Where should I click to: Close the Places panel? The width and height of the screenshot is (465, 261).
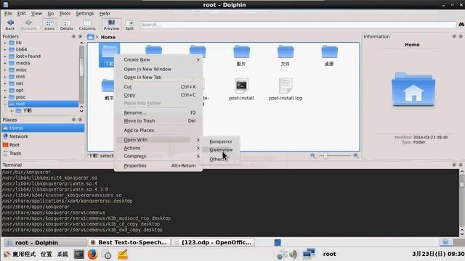point(80,120)
